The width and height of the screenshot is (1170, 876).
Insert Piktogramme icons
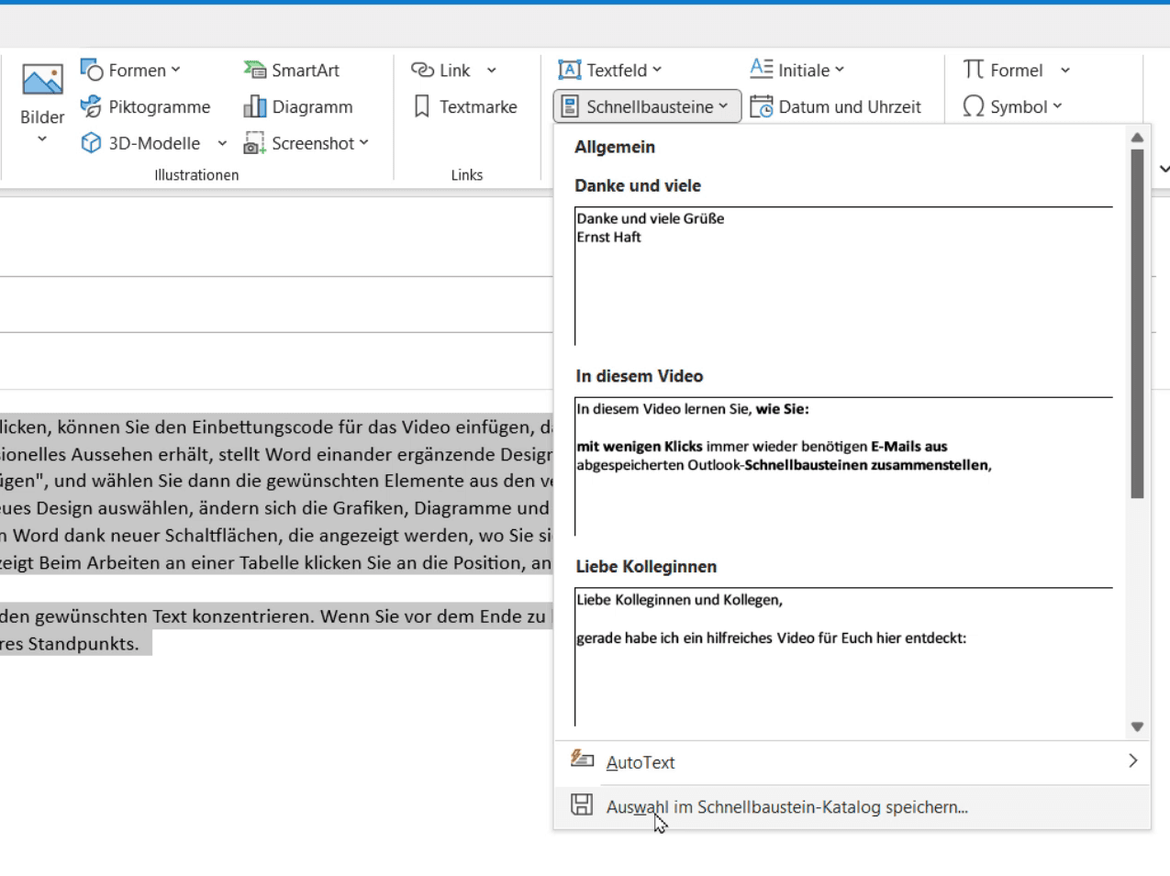click(145, 107)
